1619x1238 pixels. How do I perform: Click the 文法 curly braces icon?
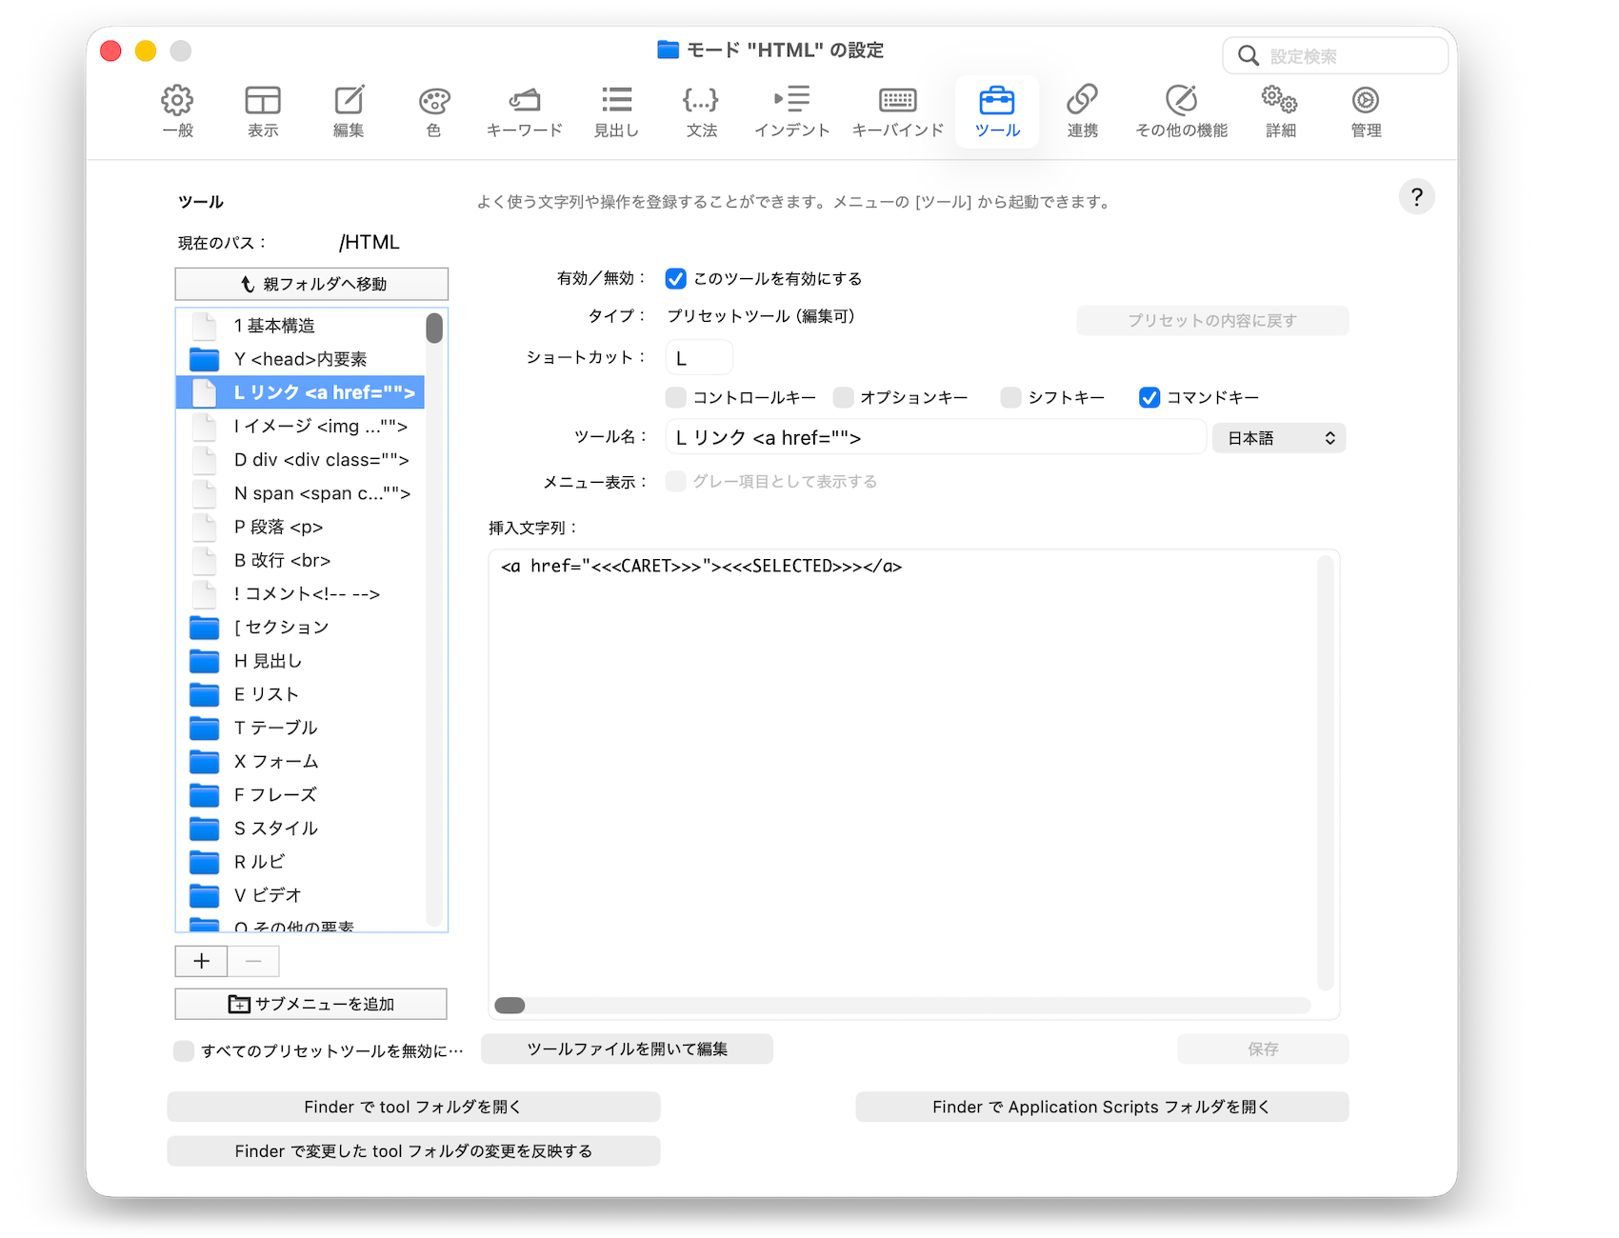[701, 101]
